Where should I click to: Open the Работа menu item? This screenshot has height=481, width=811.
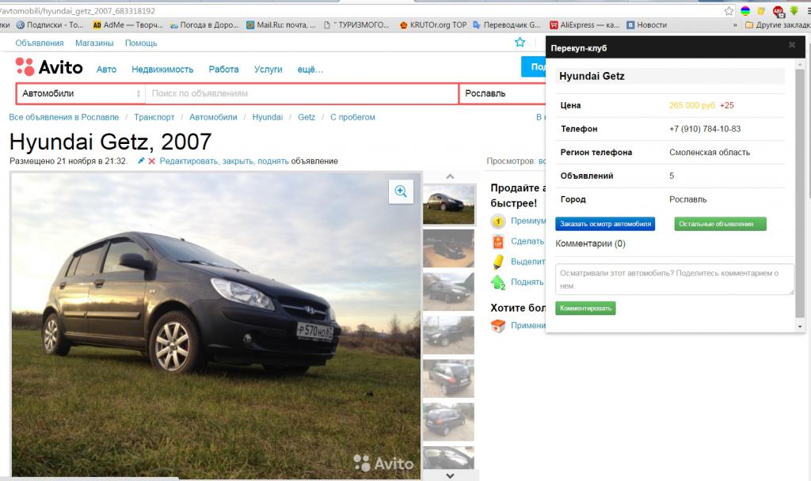coord(223,70)
